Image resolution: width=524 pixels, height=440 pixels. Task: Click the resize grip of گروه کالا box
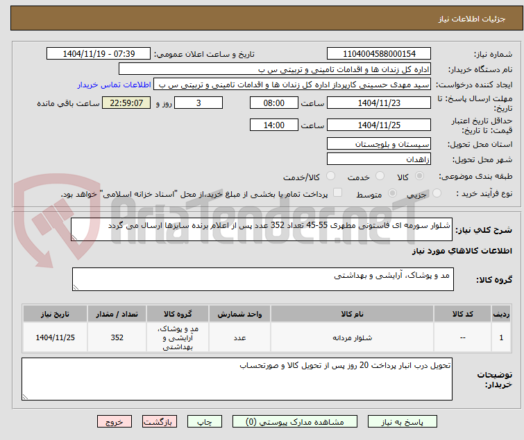pos(76,288)
